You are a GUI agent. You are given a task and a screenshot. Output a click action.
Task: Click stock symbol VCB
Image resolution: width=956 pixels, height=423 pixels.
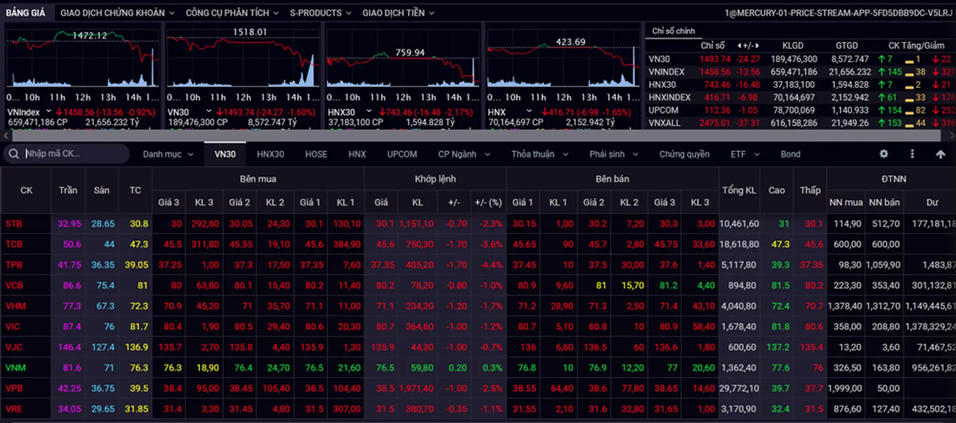14,286
